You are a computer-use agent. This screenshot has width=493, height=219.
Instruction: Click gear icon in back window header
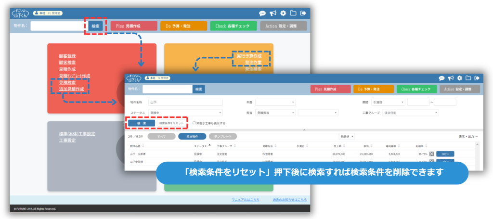[x=283, y=13]
